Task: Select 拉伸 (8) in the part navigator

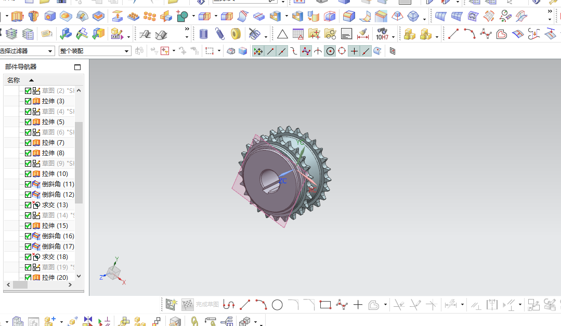Action: 53,153
